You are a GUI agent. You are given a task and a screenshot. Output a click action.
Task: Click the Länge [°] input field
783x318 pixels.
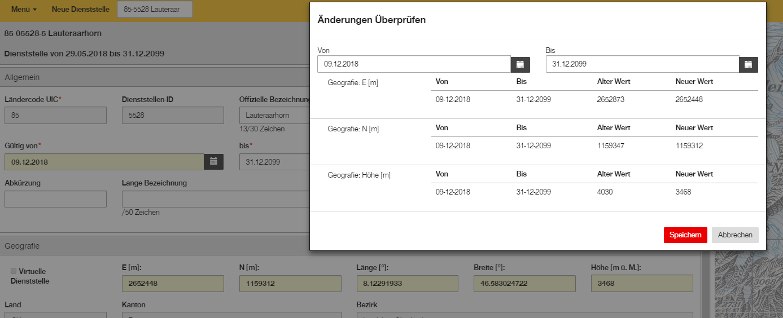[408, 284]
